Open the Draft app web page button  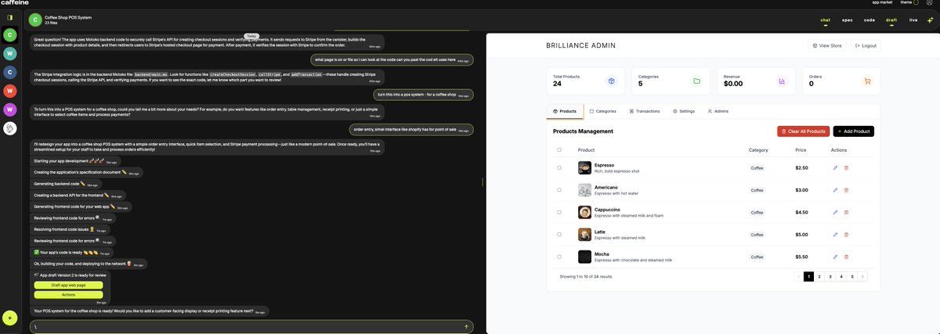[69, 286]
